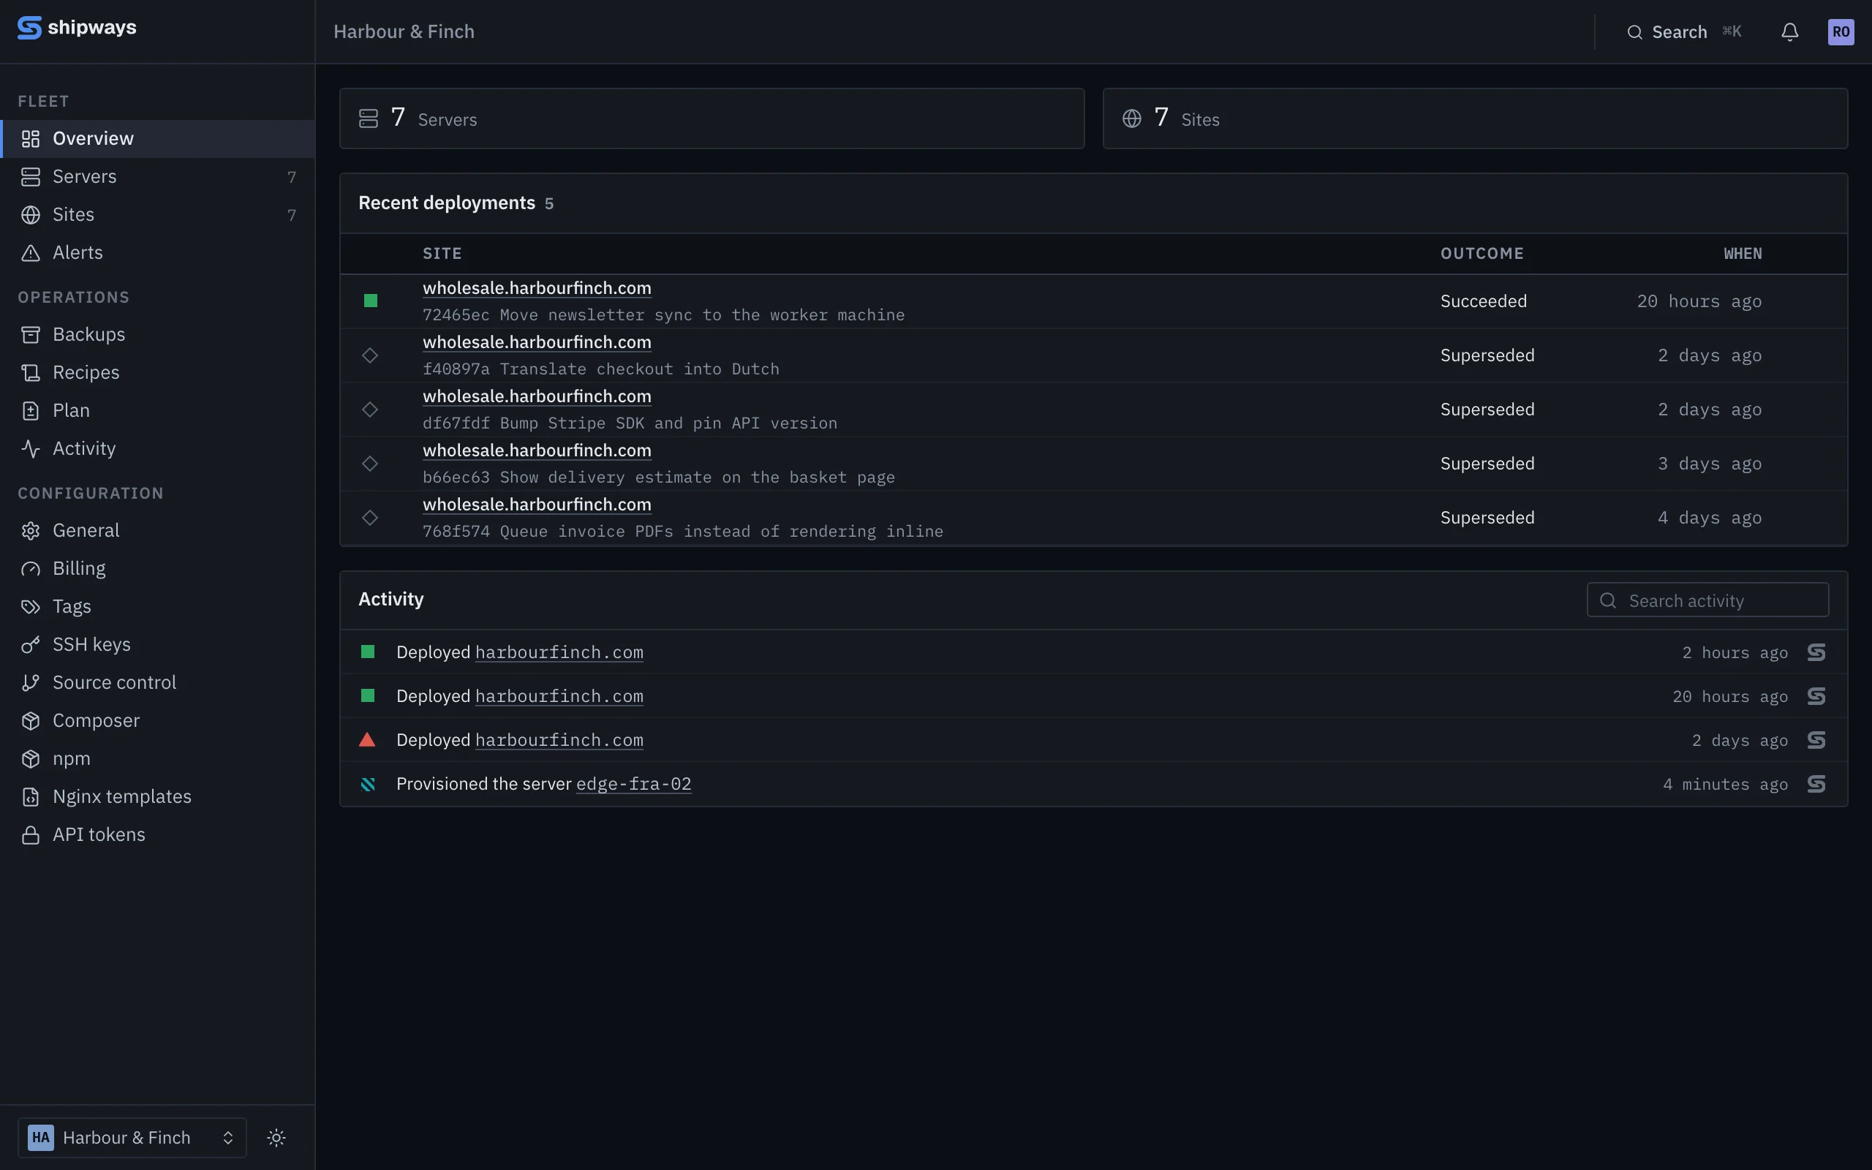Viewport: 1872px width, 1170px height.
Task: Open the notifications bell
Action: pos(1789,31)
